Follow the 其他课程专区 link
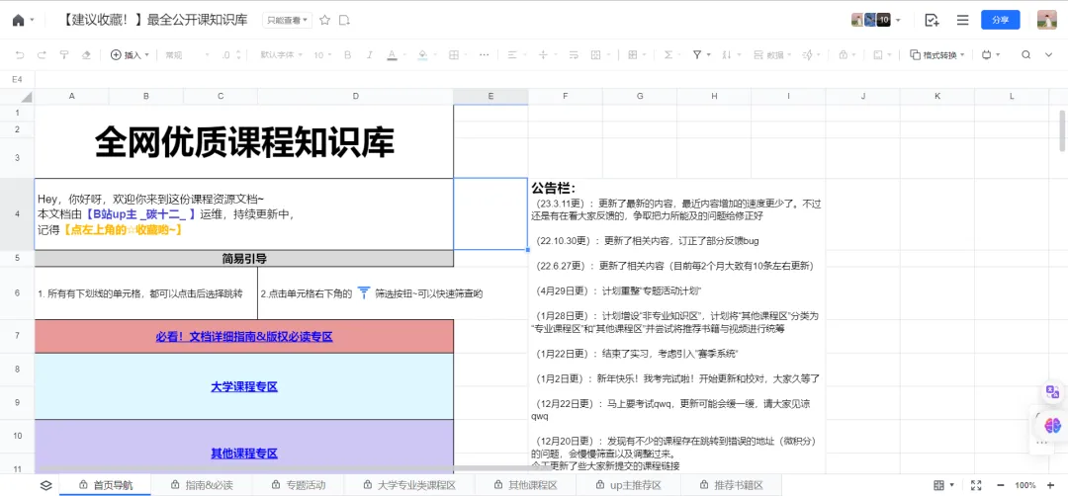Image resolution: width=1068 pixels, height=496 pixels. pos(244,454)
